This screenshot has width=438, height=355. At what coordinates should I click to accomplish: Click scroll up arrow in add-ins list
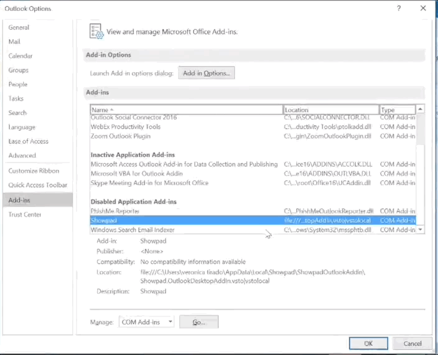click(421, 109)
